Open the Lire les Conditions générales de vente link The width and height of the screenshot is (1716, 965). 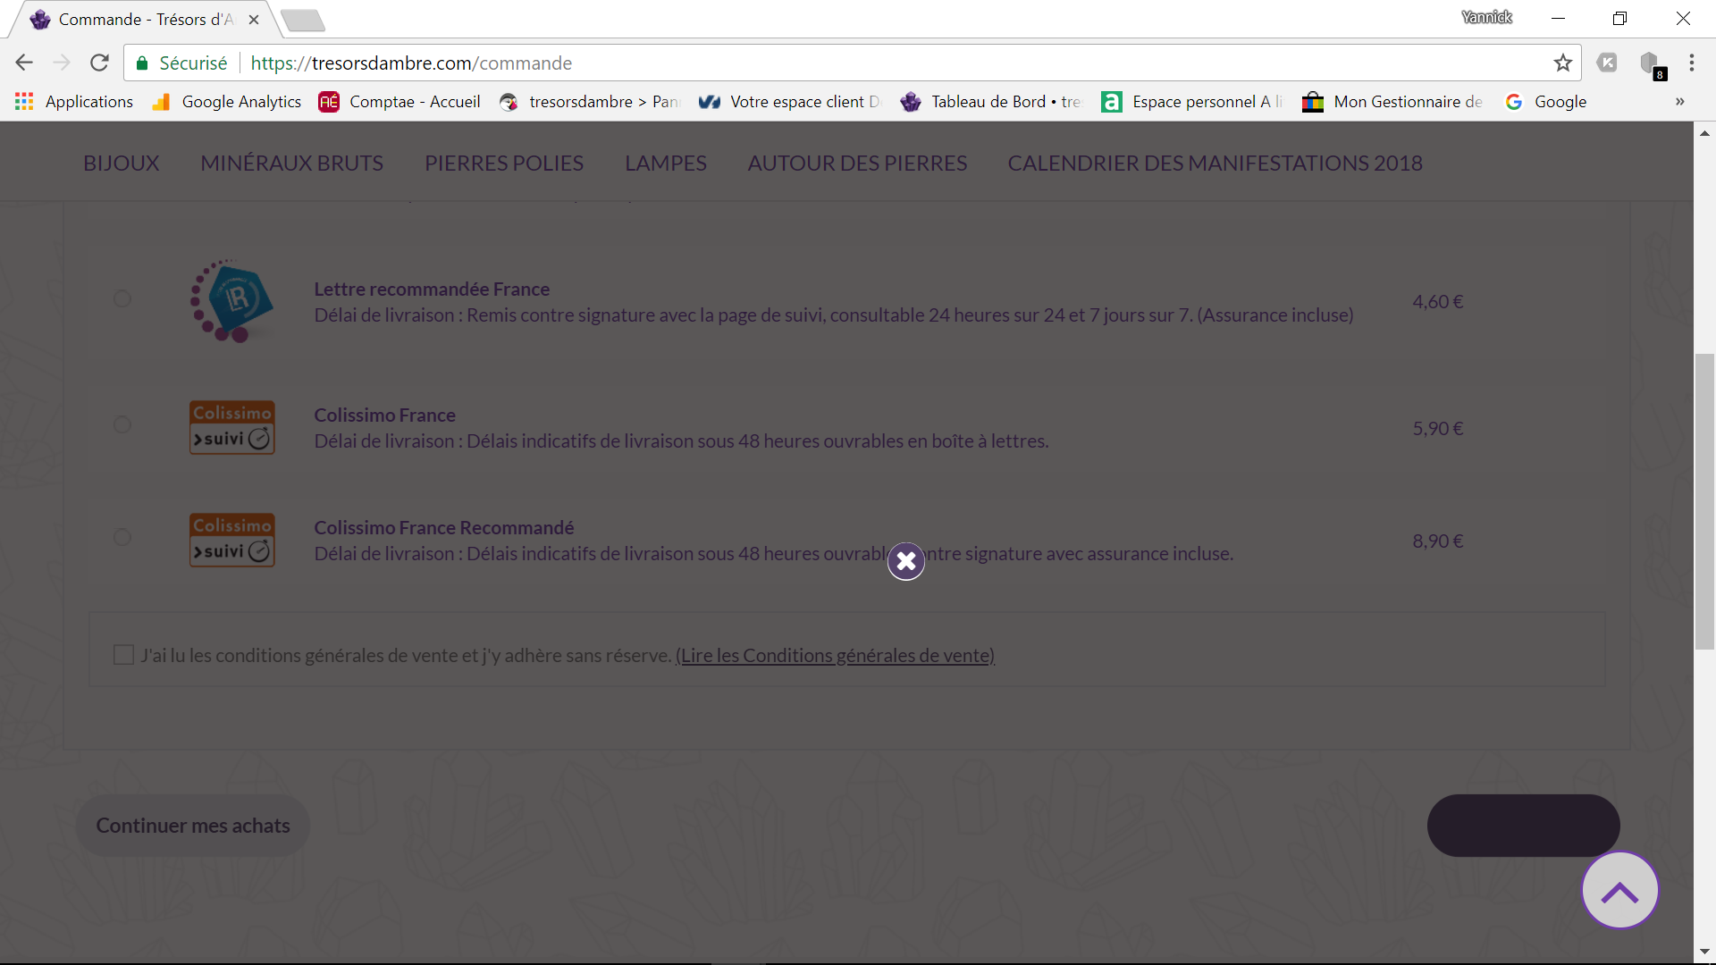pos(836,656)
